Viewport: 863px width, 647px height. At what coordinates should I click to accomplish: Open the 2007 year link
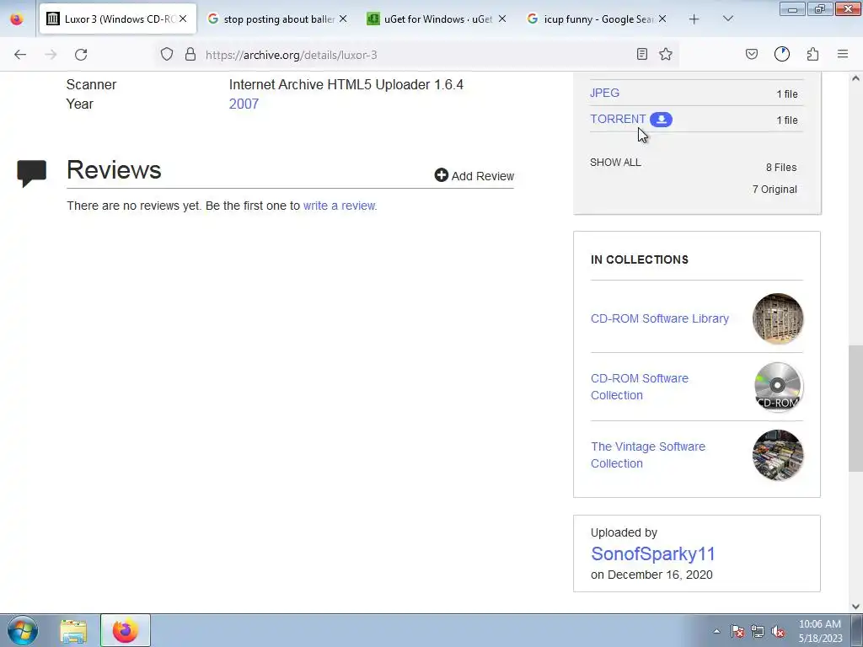(244, 104)
